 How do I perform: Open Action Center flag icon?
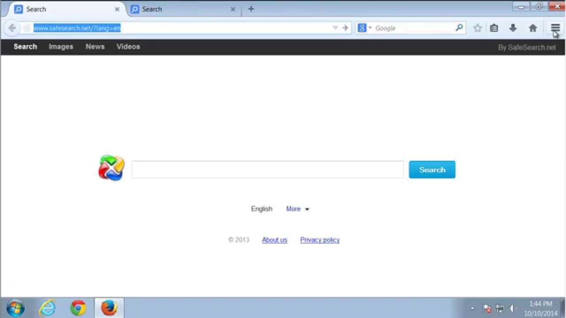tap(487, 308)
